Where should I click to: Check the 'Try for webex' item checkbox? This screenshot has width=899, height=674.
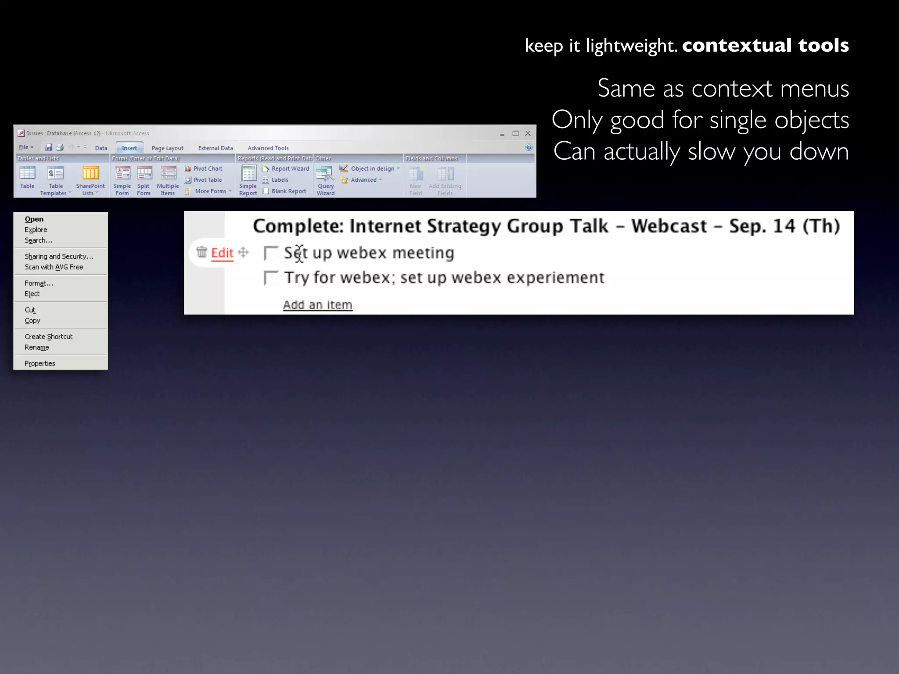click(x=270, y=278)
